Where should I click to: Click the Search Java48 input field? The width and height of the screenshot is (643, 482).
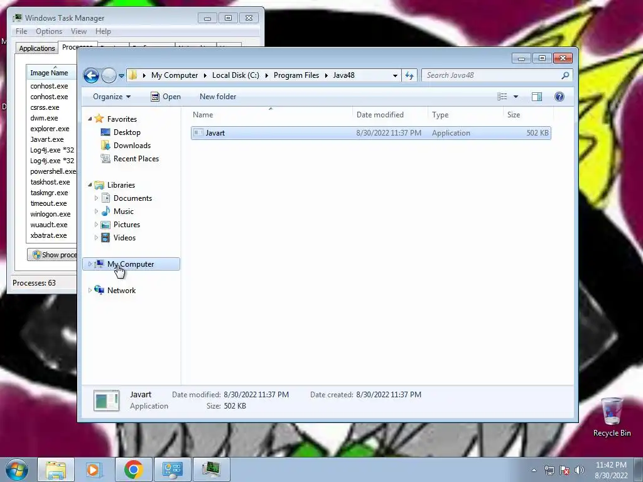pyautogui.click(x=492, y=75)
